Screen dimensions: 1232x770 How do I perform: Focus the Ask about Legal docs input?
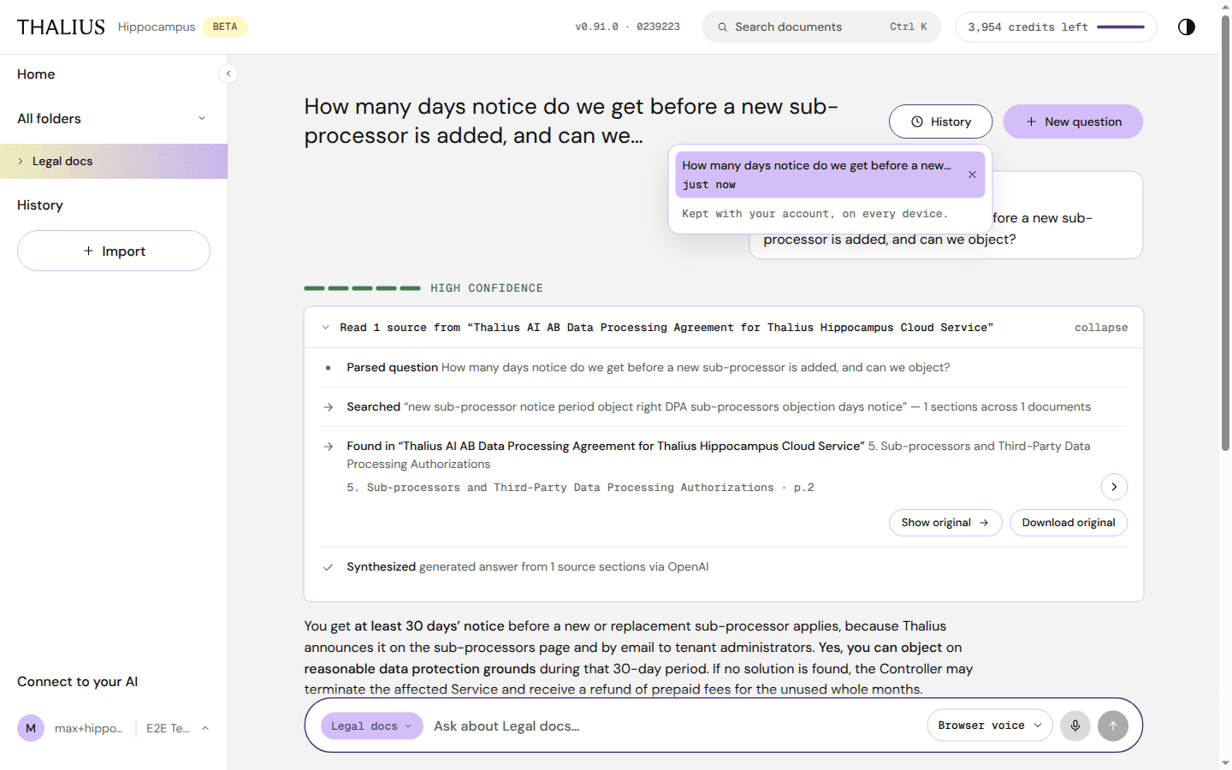[675, 726]
